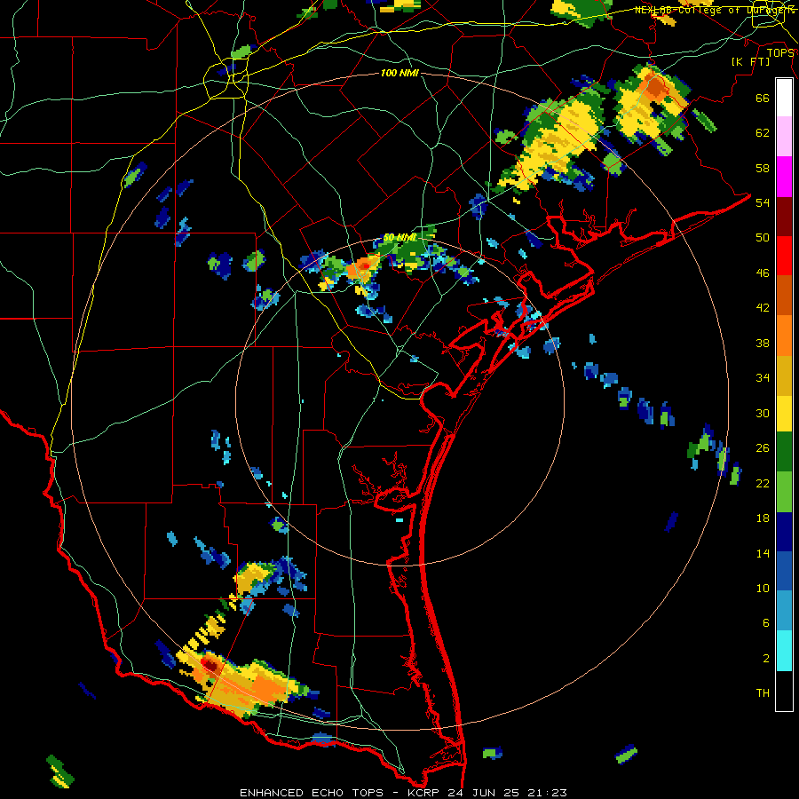Click the '6' legend value

tap(766, 623)
